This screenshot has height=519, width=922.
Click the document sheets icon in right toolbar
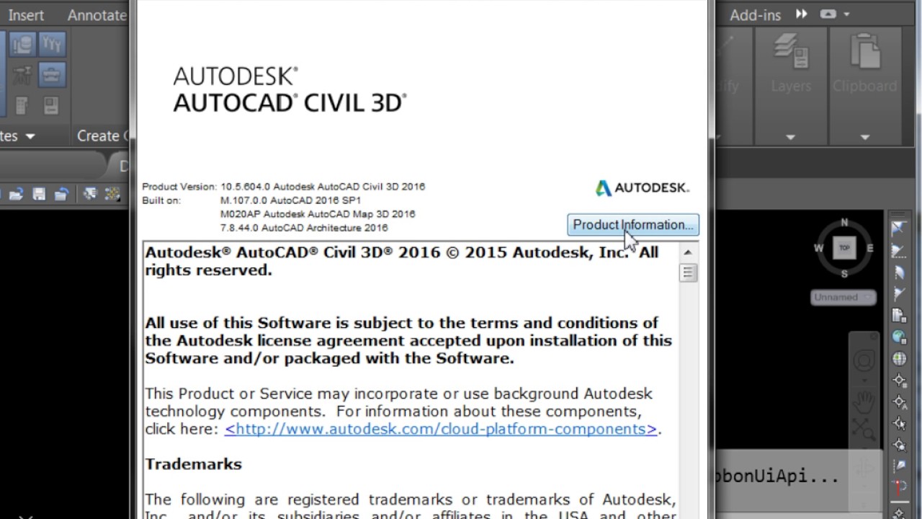[x=898, y=315]
